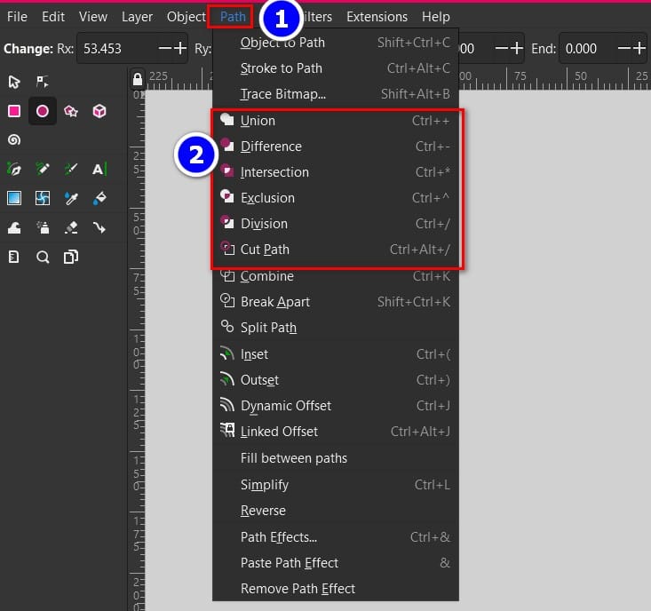Open the Extensions menu
The image size is (651, 611).
(377, 17)
